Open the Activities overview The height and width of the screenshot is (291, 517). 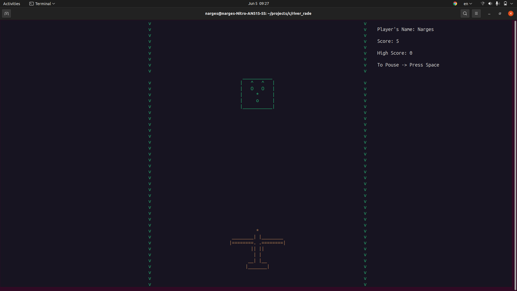pos(12,4)
